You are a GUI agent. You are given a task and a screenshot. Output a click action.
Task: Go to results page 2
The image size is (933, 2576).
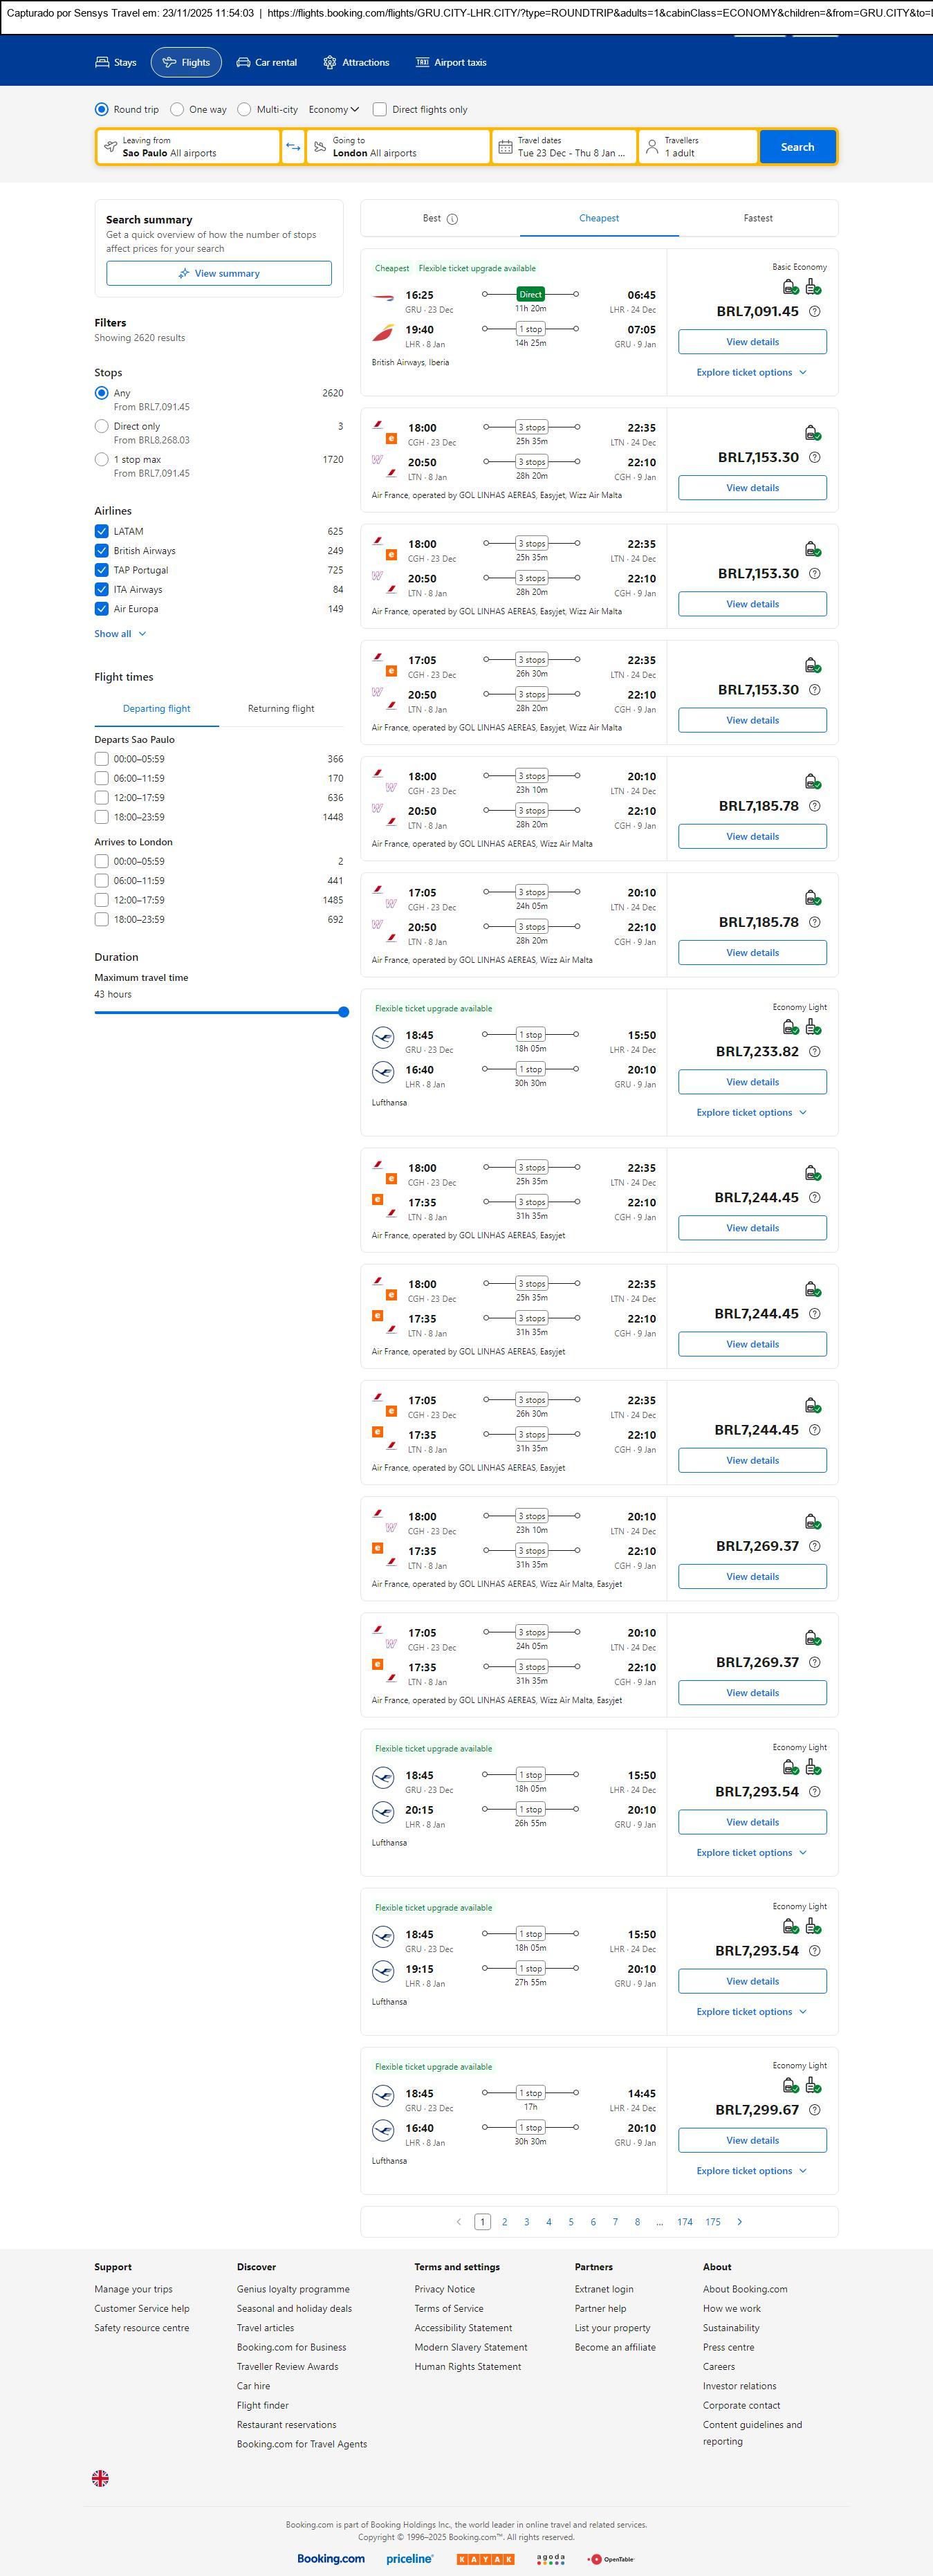504,2222
